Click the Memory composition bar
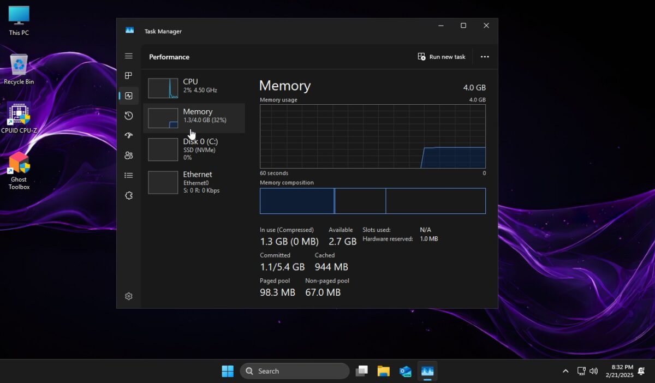 tap(373, 201)
